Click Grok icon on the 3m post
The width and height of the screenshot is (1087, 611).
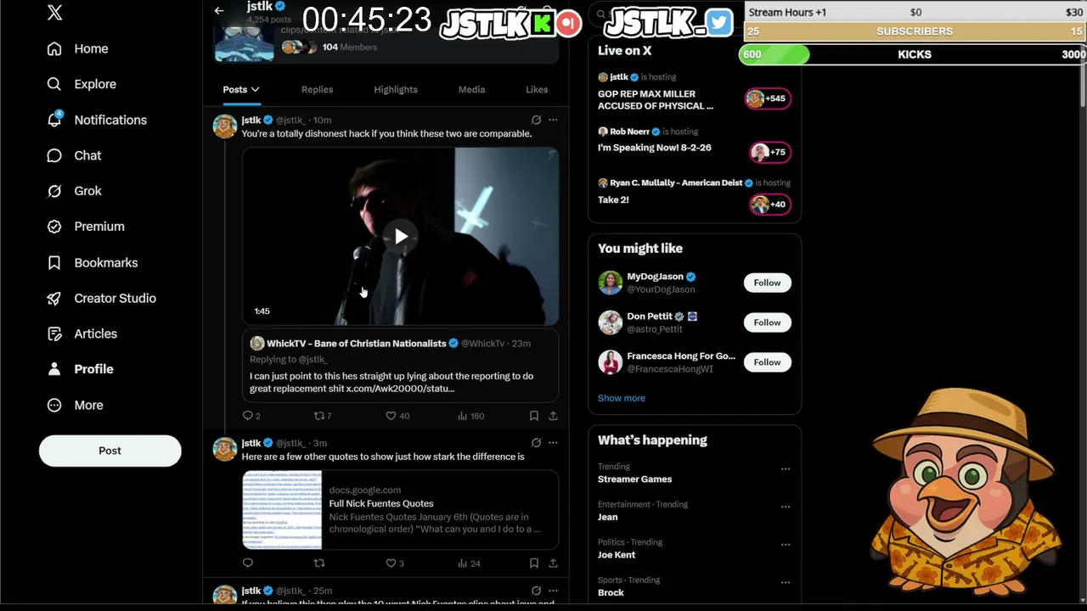click(536, 443)
